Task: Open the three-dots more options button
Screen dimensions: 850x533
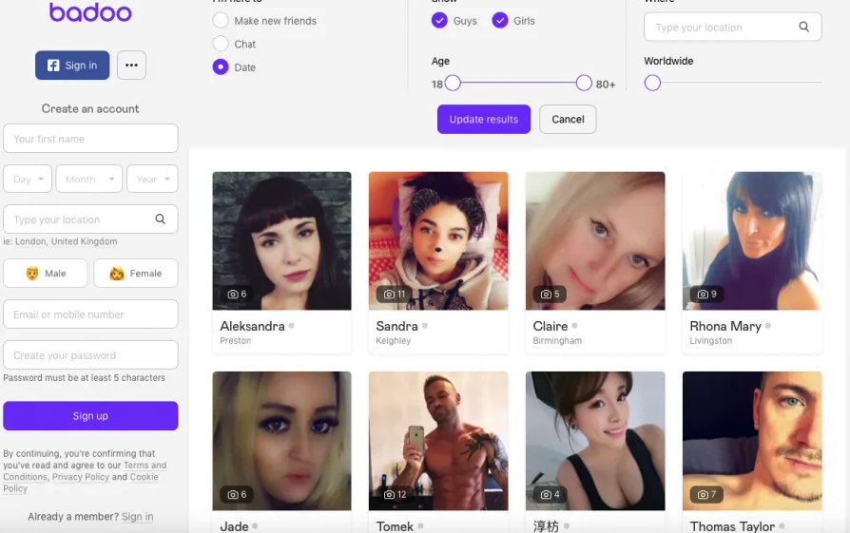Action: pos(131,65)
